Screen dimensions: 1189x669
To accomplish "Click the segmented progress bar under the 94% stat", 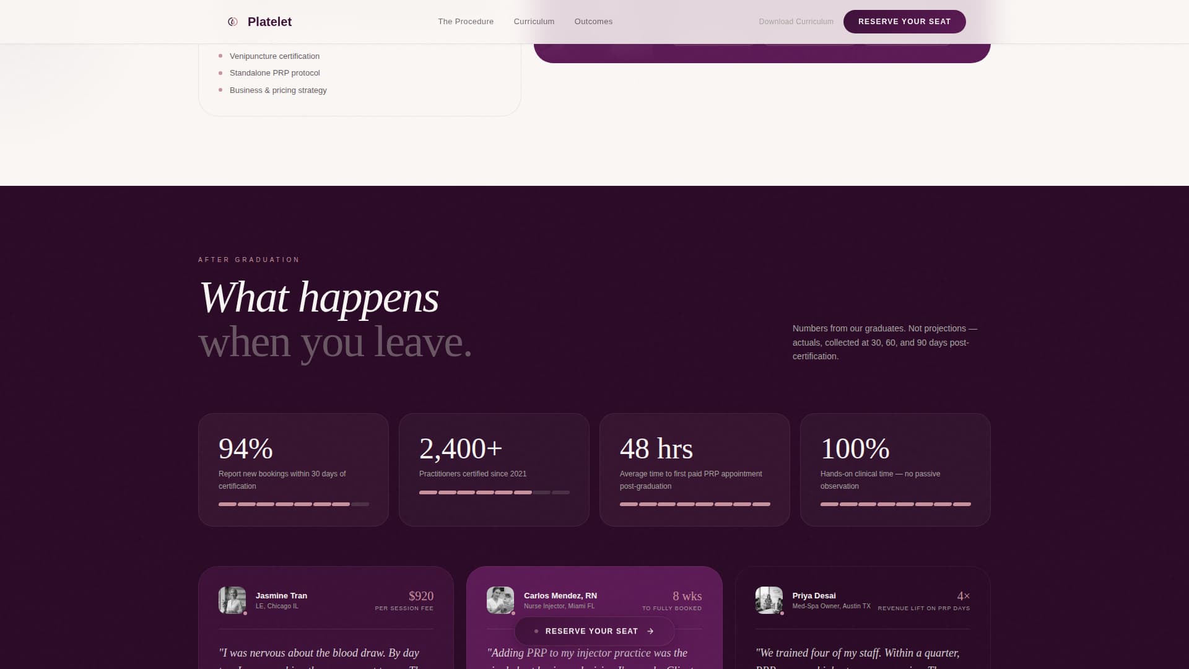I will click(x=293, y=504).
